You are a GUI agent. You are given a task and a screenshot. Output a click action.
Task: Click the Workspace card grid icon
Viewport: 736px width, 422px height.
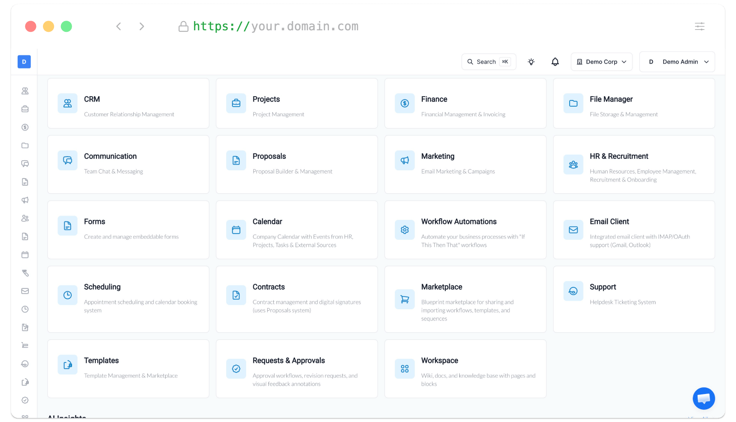tap(405, 369)
